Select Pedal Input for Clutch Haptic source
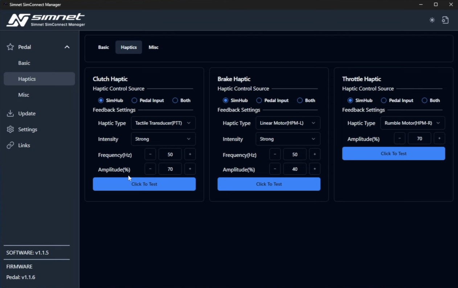Screen dimensions: 458x288 coord(134,100)
